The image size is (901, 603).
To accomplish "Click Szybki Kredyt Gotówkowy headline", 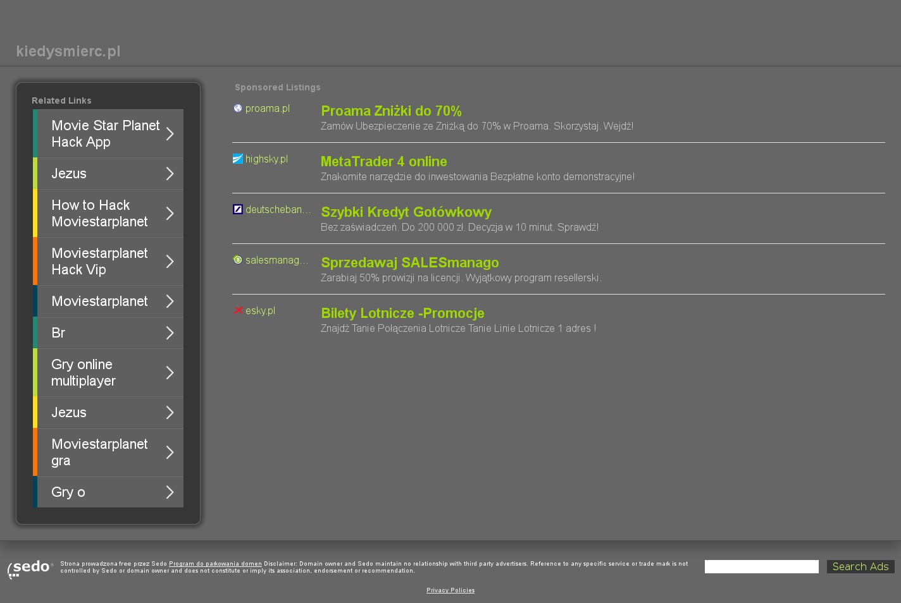I will point(406,212).
